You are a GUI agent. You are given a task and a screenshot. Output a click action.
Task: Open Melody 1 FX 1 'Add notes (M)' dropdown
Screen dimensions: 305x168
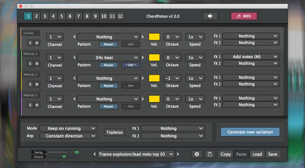[251, 57]
